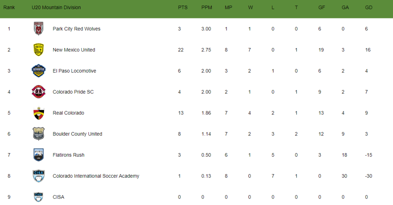Image resolution: width=393 pixels, height=205 pixels.
Task: Open the New Mexico United team name
Action: click(x=74, y=50)
